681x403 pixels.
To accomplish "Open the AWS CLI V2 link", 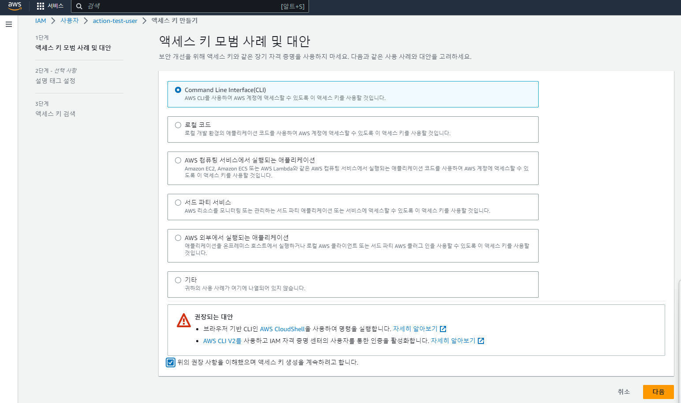I will (x=222, y=341).
